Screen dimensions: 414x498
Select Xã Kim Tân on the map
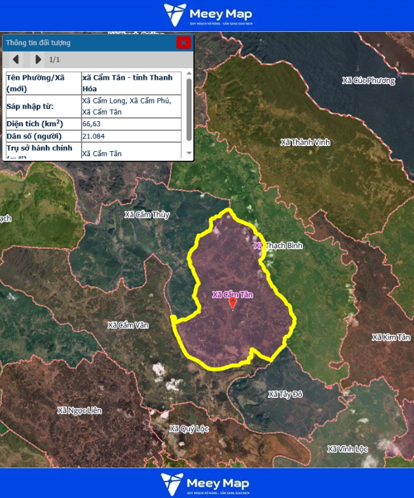tap(390, 337)
